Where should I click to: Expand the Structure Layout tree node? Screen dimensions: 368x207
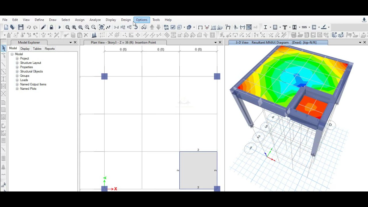coord(17,63)
